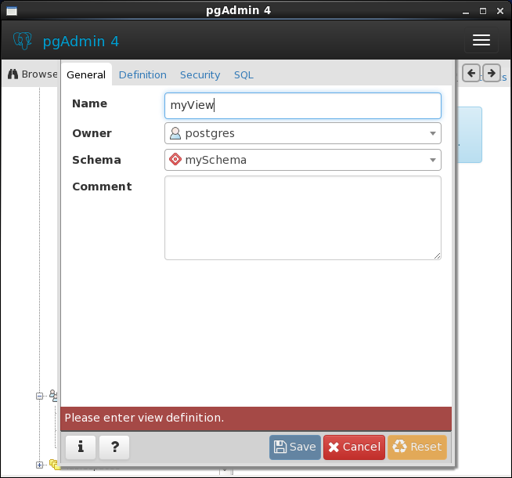Minimize the pgAdmin 4 window
This screenshot has width=512, height=478.
tap(466, 12)
